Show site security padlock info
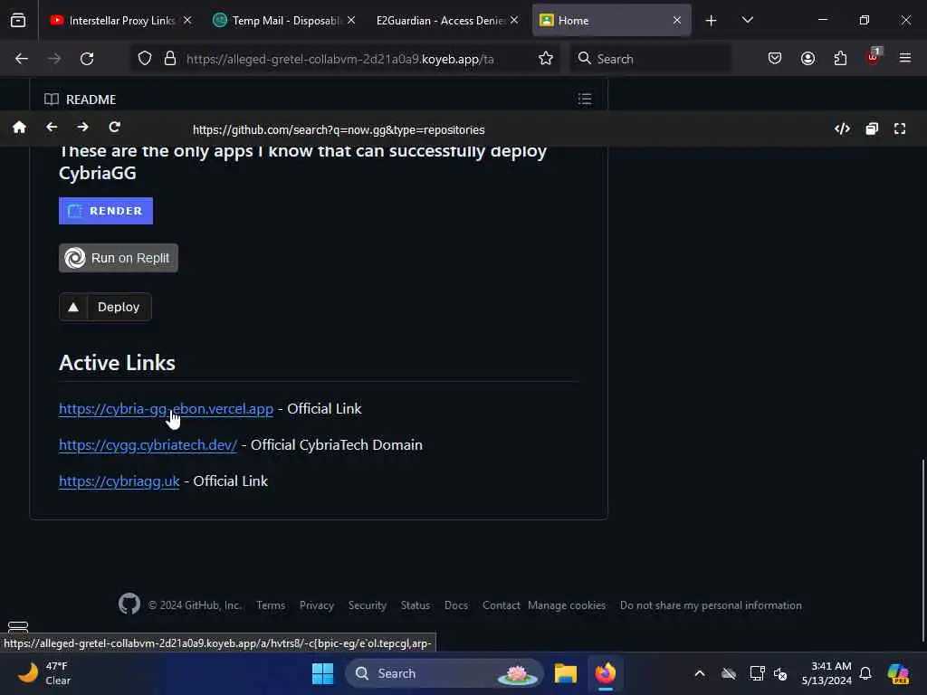Viewport: 927px width, 695px height. click(169, 59)
